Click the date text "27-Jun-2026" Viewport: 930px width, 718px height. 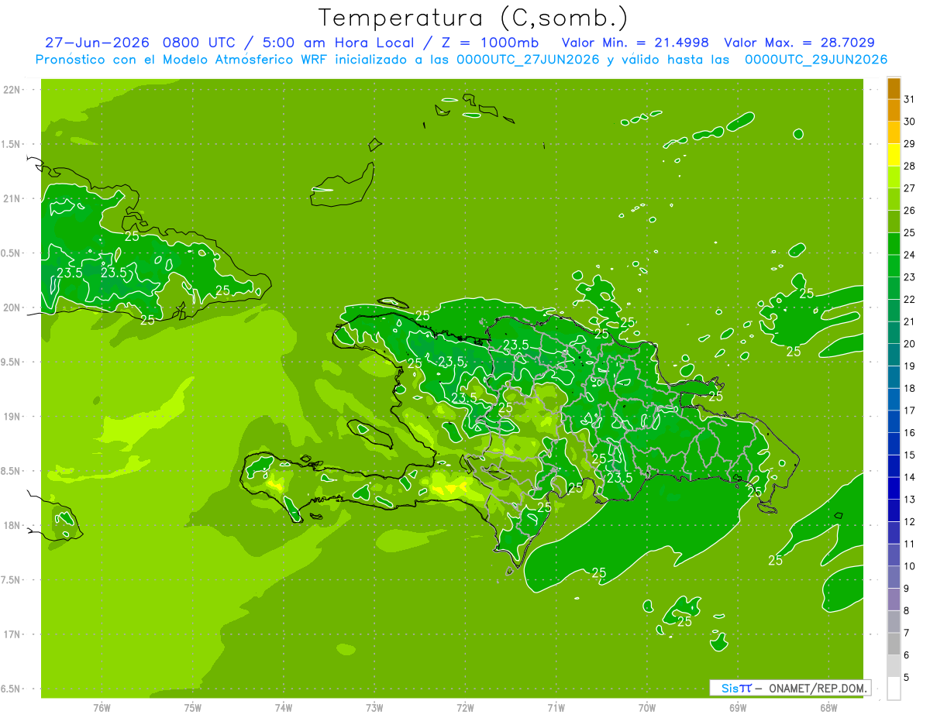97,43
